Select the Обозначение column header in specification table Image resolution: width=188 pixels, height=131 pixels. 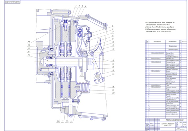157,42
